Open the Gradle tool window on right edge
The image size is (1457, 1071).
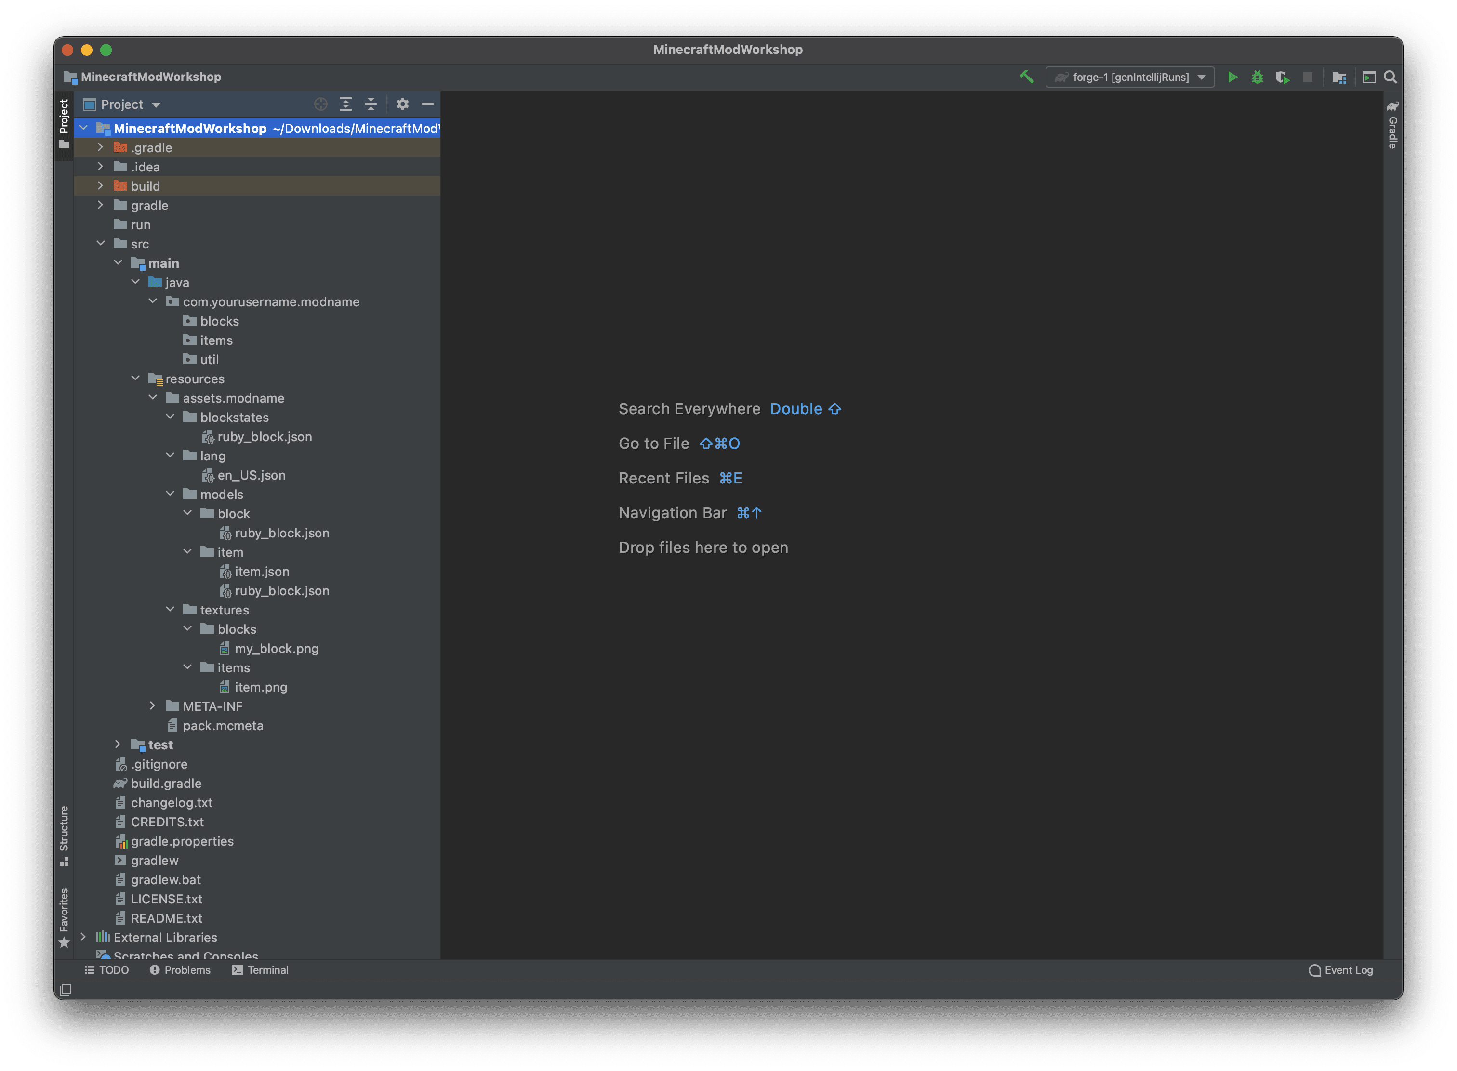1392,125
